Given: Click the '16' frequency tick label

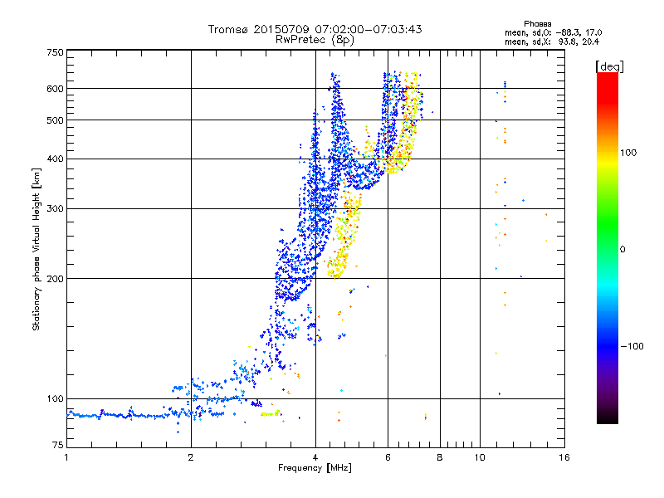Looking at the screenshot, I should pos(564,457).
